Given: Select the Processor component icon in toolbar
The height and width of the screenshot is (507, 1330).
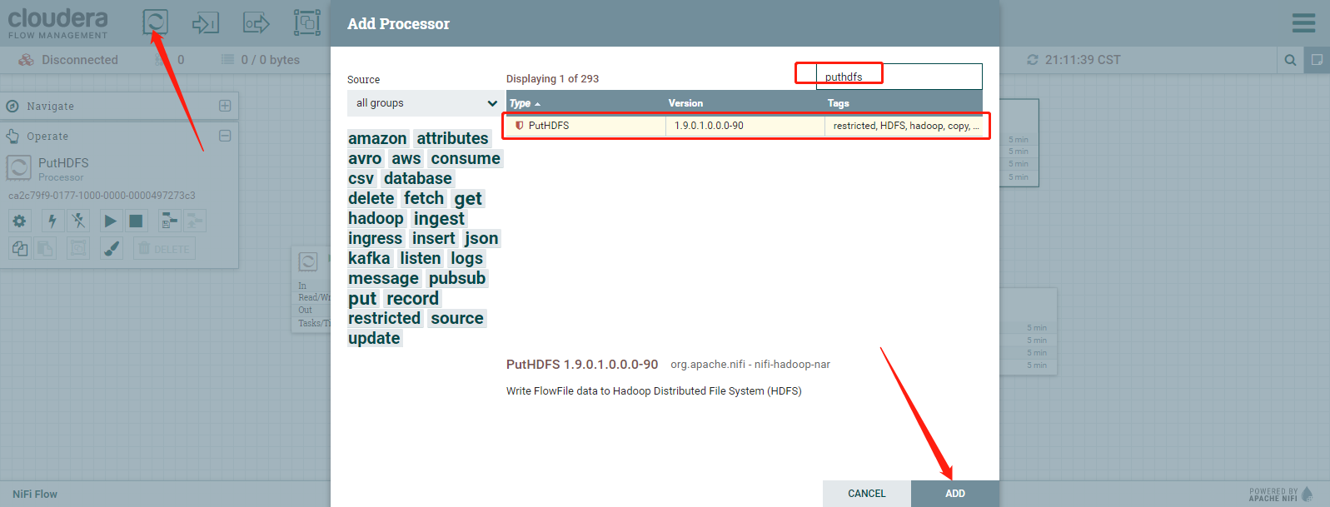Looking at the screenshot, I should point(155,22).
